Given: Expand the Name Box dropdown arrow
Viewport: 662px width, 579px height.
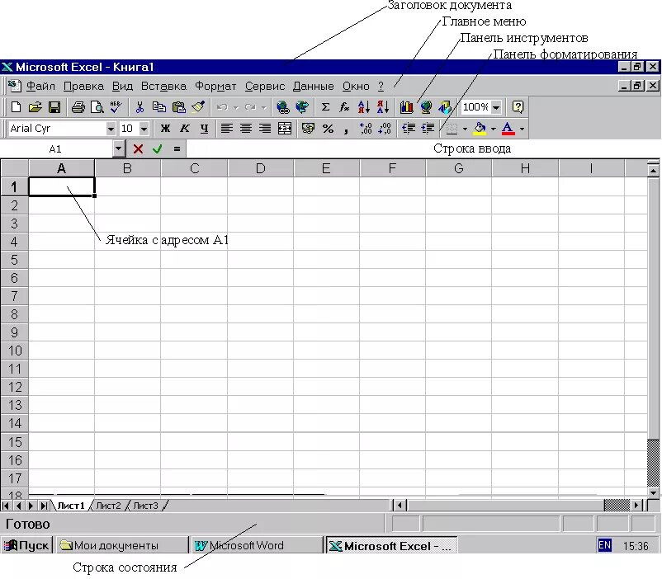Looking at the screenshot, I should click(x=119, y=148).
